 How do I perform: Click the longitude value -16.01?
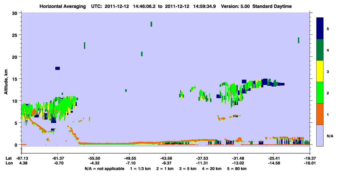tap(310, 163)
